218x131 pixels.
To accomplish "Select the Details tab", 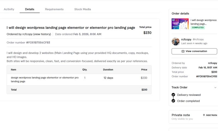I will click(x=30, y=9).
